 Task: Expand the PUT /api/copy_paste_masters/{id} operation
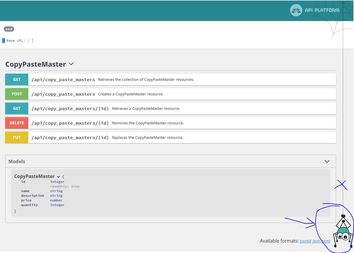pyautogui.click(x=170, y=137)
